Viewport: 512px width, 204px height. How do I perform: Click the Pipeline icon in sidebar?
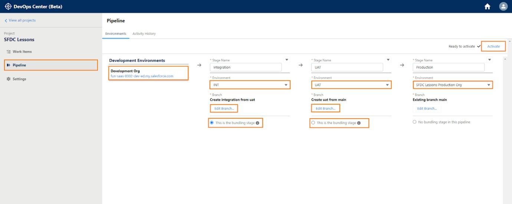tap(9, 65)
